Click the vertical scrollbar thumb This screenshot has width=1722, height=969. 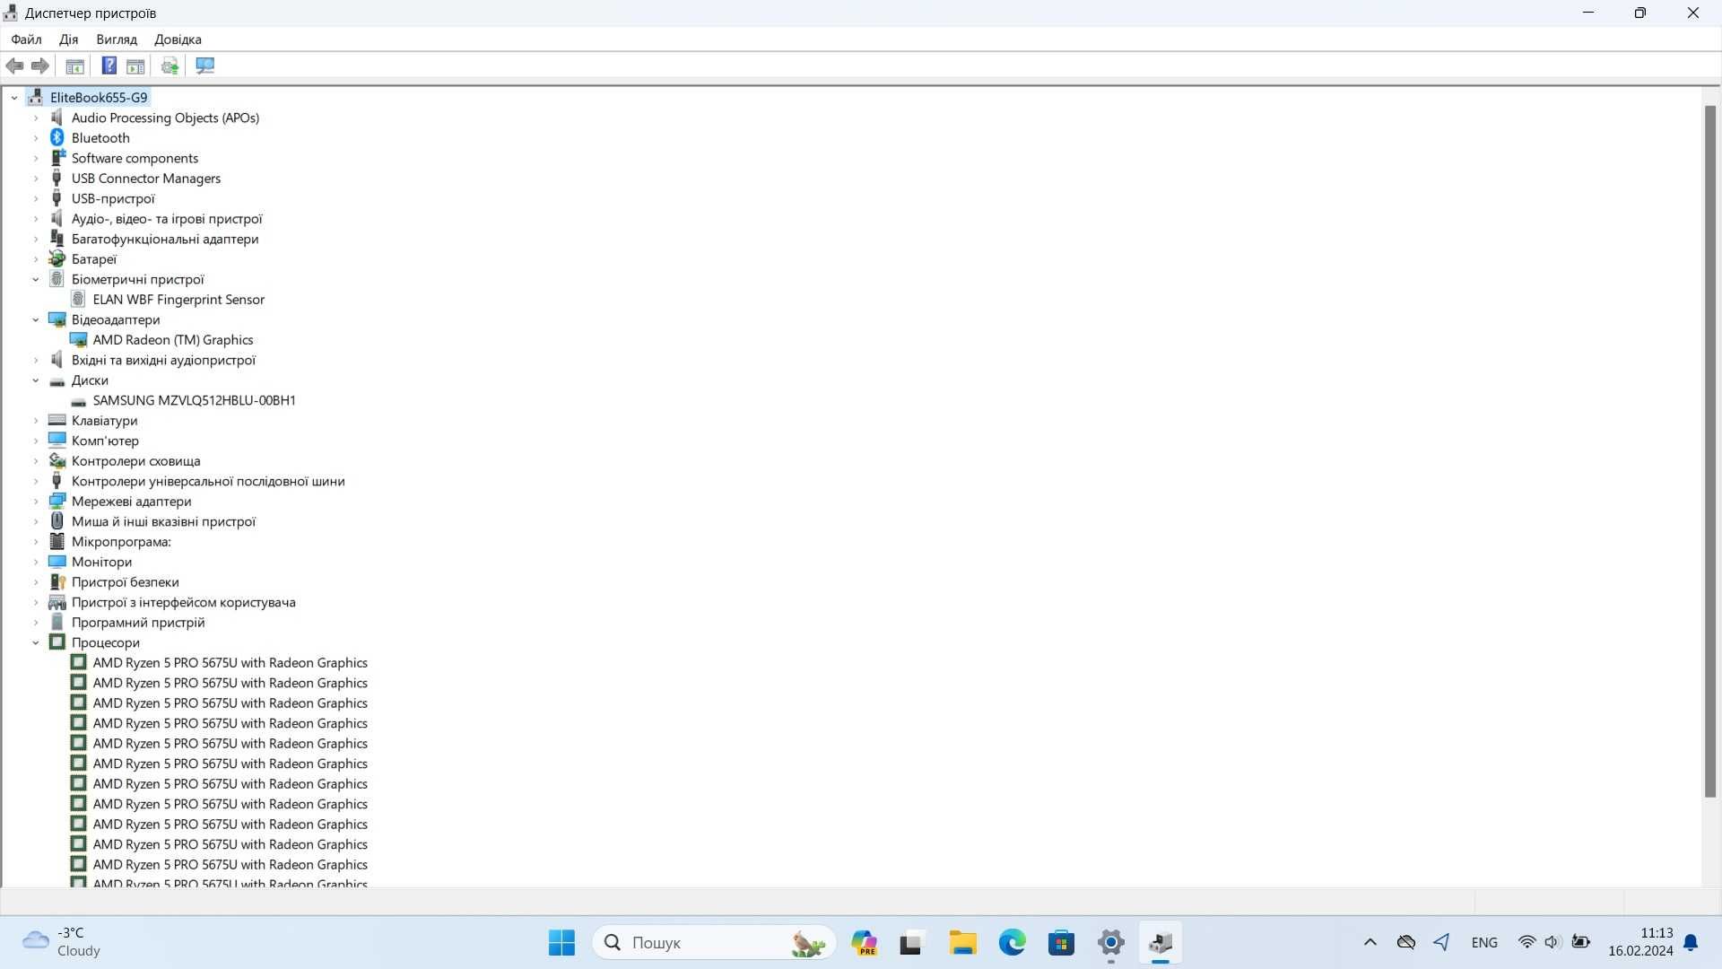1710,451
